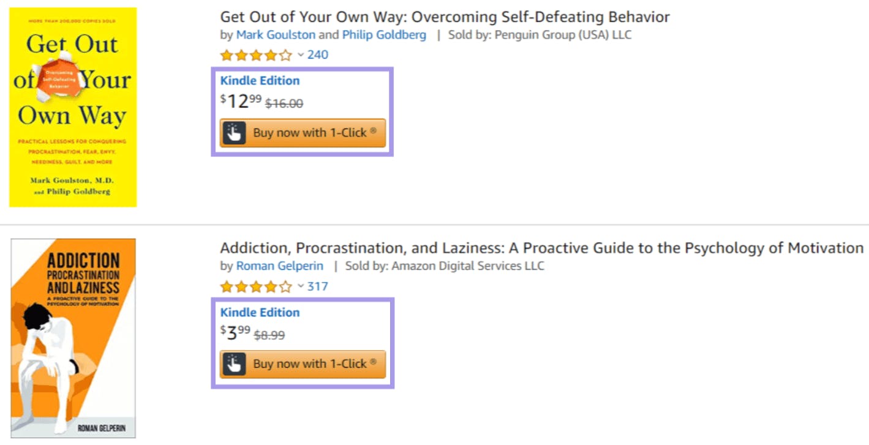Expand the rating dropdown arrow beside 317

pyautogui.click(x=301, y=286)
